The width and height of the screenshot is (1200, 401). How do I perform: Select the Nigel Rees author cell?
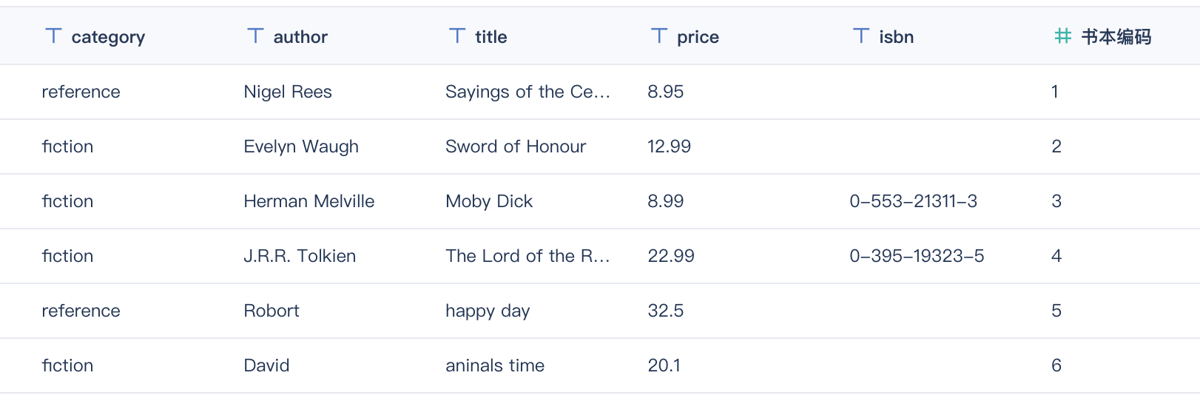[x=288, y=92]
